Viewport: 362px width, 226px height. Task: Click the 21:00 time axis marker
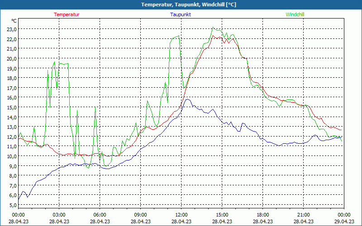click(303, 215)
